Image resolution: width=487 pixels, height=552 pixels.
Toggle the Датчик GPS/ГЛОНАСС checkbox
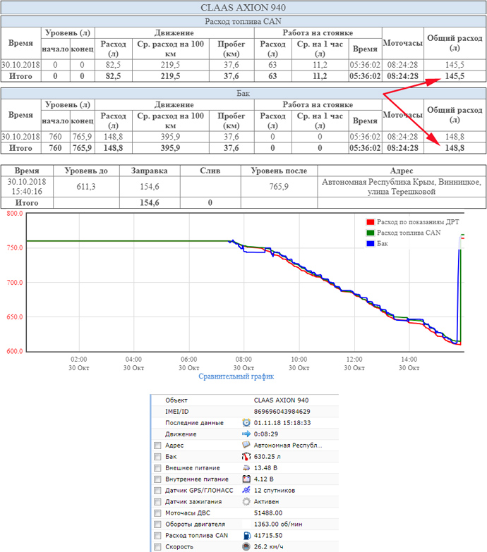pos(157,490)
